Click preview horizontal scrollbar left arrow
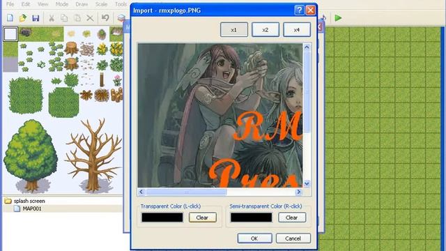The image size is (446, 251). point(141,192)
